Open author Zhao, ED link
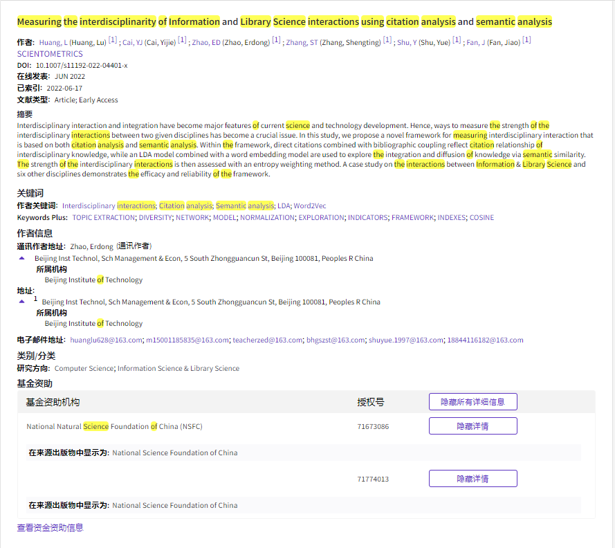 click(x=206, y=43)
